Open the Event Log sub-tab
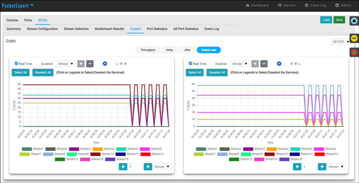359x183 pixels. (212, 29)
